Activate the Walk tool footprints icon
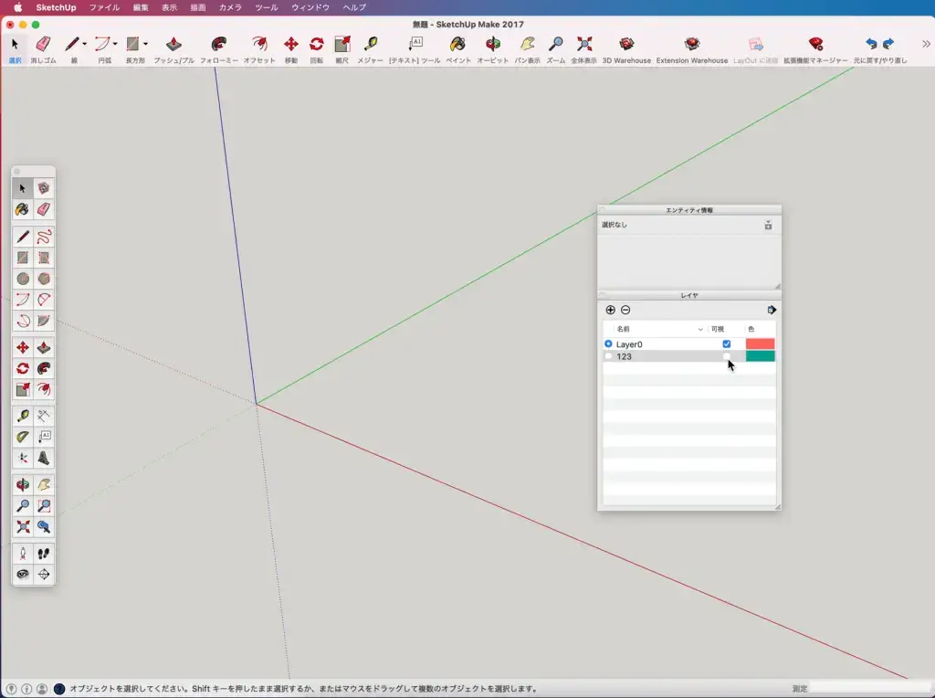This screenshot has height=698, width=935. tap(44, 554)
